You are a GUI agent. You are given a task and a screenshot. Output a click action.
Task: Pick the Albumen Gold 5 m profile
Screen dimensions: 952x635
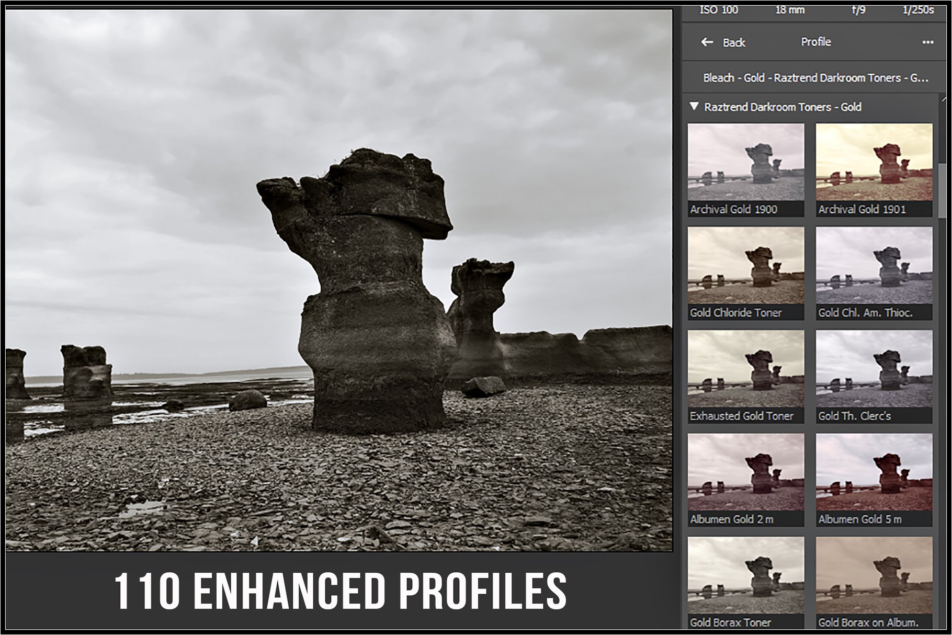(874, 480)
